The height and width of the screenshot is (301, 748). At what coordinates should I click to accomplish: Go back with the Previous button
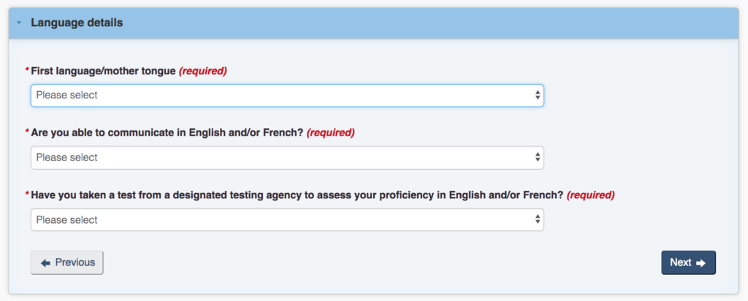point(67,262)
